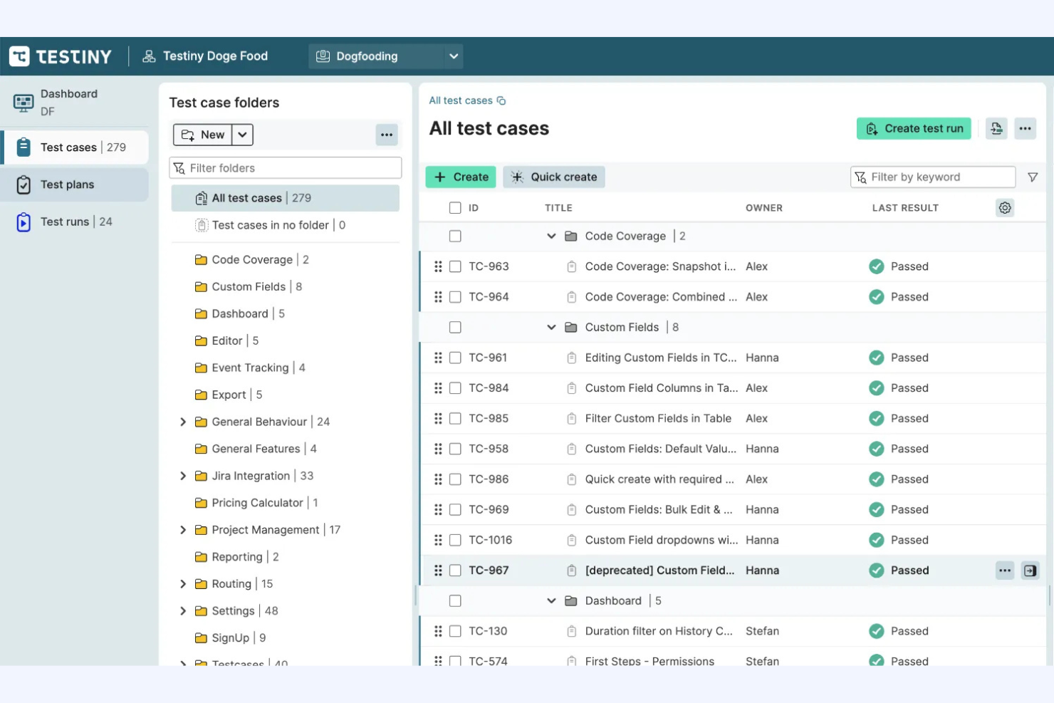Copy the All test cases breadcrumb link icon
The width and height of the screenshot is (1054, 703).
502,100
